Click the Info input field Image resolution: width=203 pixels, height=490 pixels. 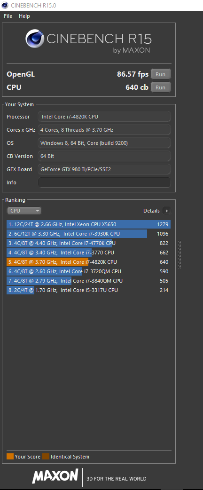click(104, 182)
